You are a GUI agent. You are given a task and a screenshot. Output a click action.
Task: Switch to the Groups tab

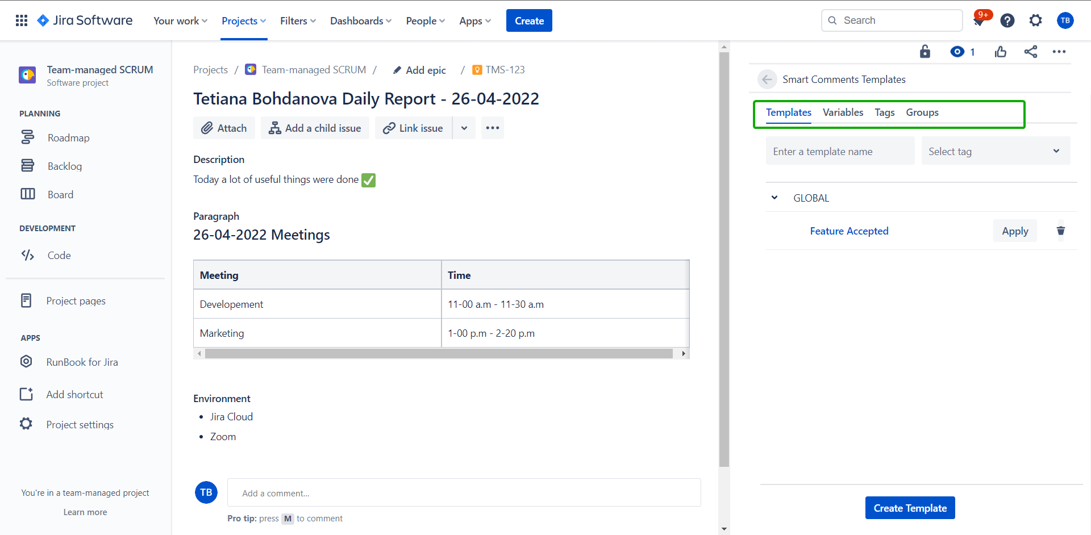tap(922, 112)
